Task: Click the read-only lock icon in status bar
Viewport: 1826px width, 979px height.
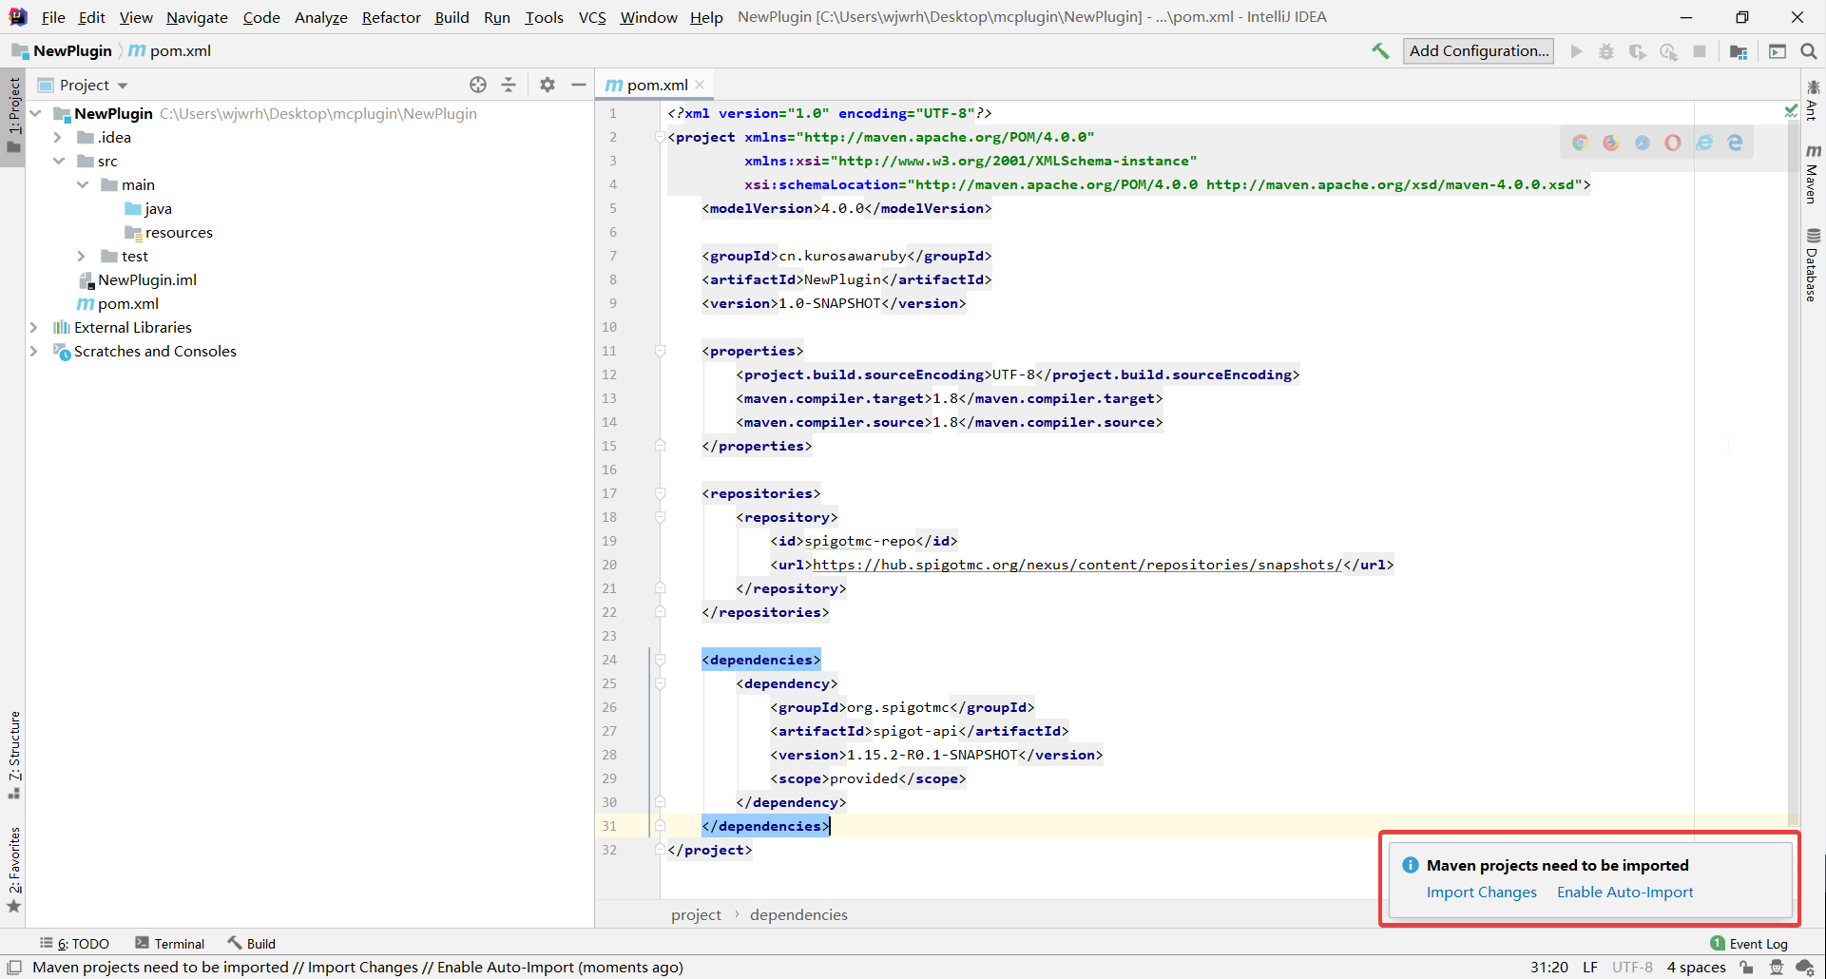Action: click(x=1747, y=968)
